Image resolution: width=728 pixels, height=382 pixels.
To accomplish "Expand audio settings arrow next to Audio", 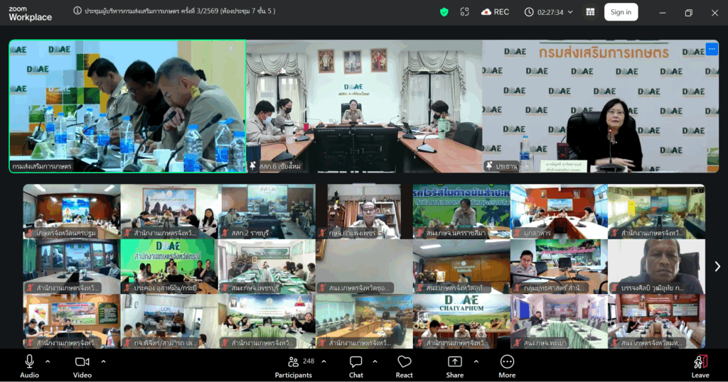I will coord(48,361).
